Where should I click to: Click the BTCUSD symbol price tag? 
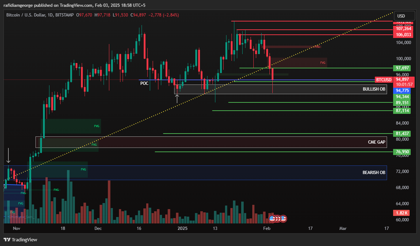click(383, 80)
